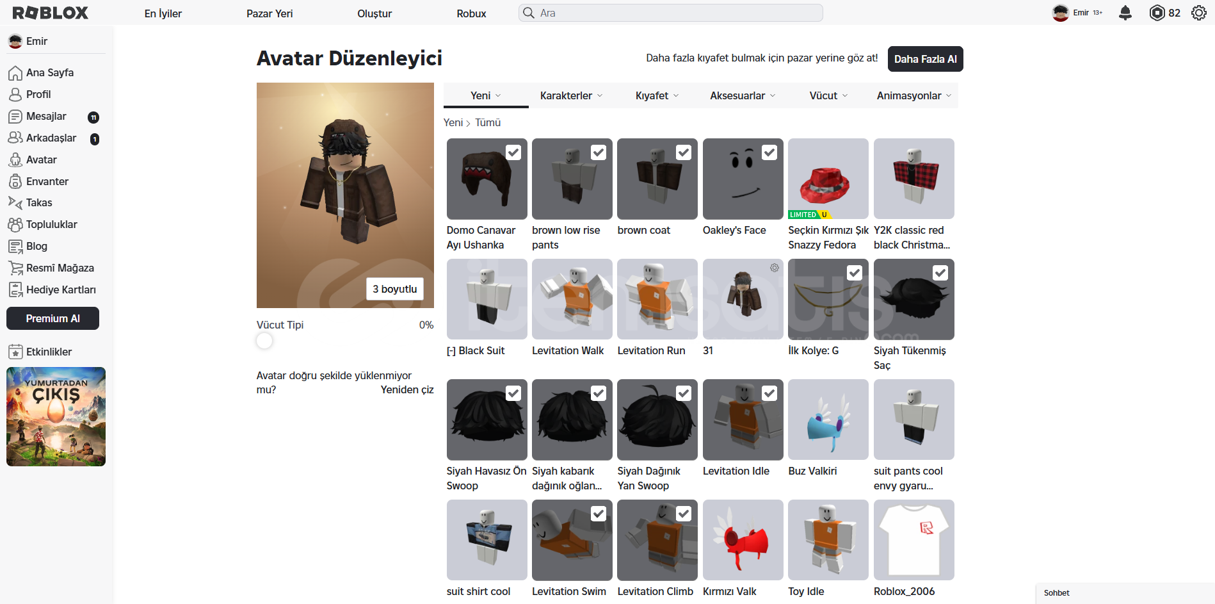Click the Mesajlar message icon
Viewport: 1215px width, 604px height.
[15, 117]
